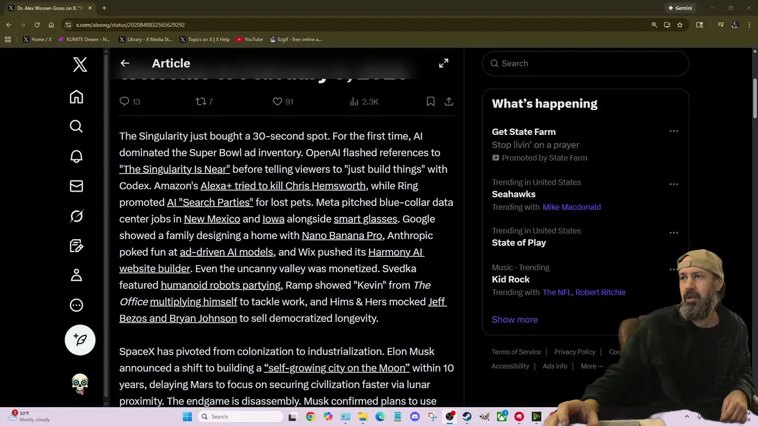
Task: Open the Nano Banana Pro link
Action: 342,235
